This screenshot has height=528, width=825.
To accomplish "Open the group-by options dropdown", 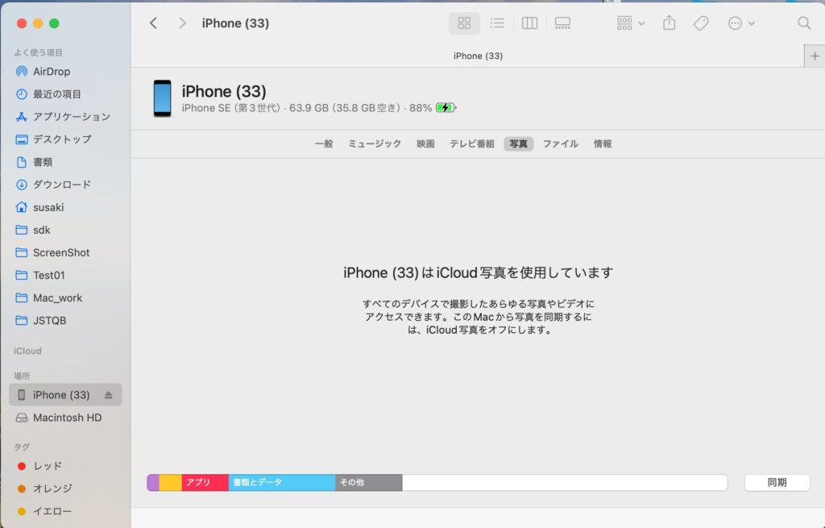I will [630, 23].
